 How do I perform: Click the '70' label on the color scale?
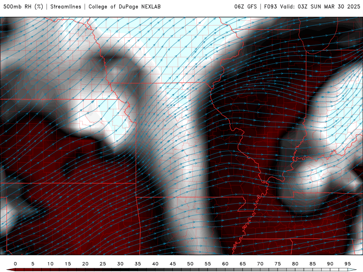(260, 264)
